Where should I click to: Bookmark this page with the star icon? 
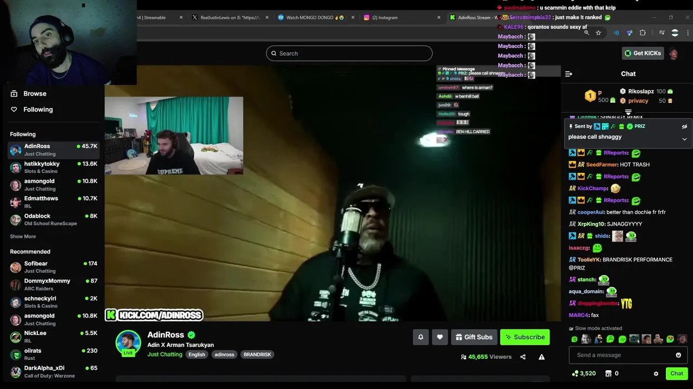[x=598, y=33]
